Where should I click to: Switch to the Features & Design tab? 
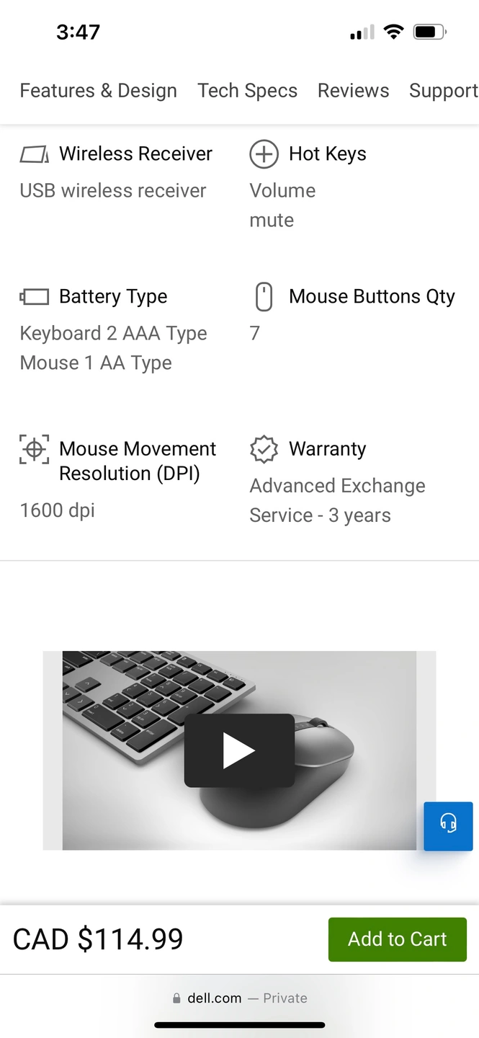[x=98, y=91]
